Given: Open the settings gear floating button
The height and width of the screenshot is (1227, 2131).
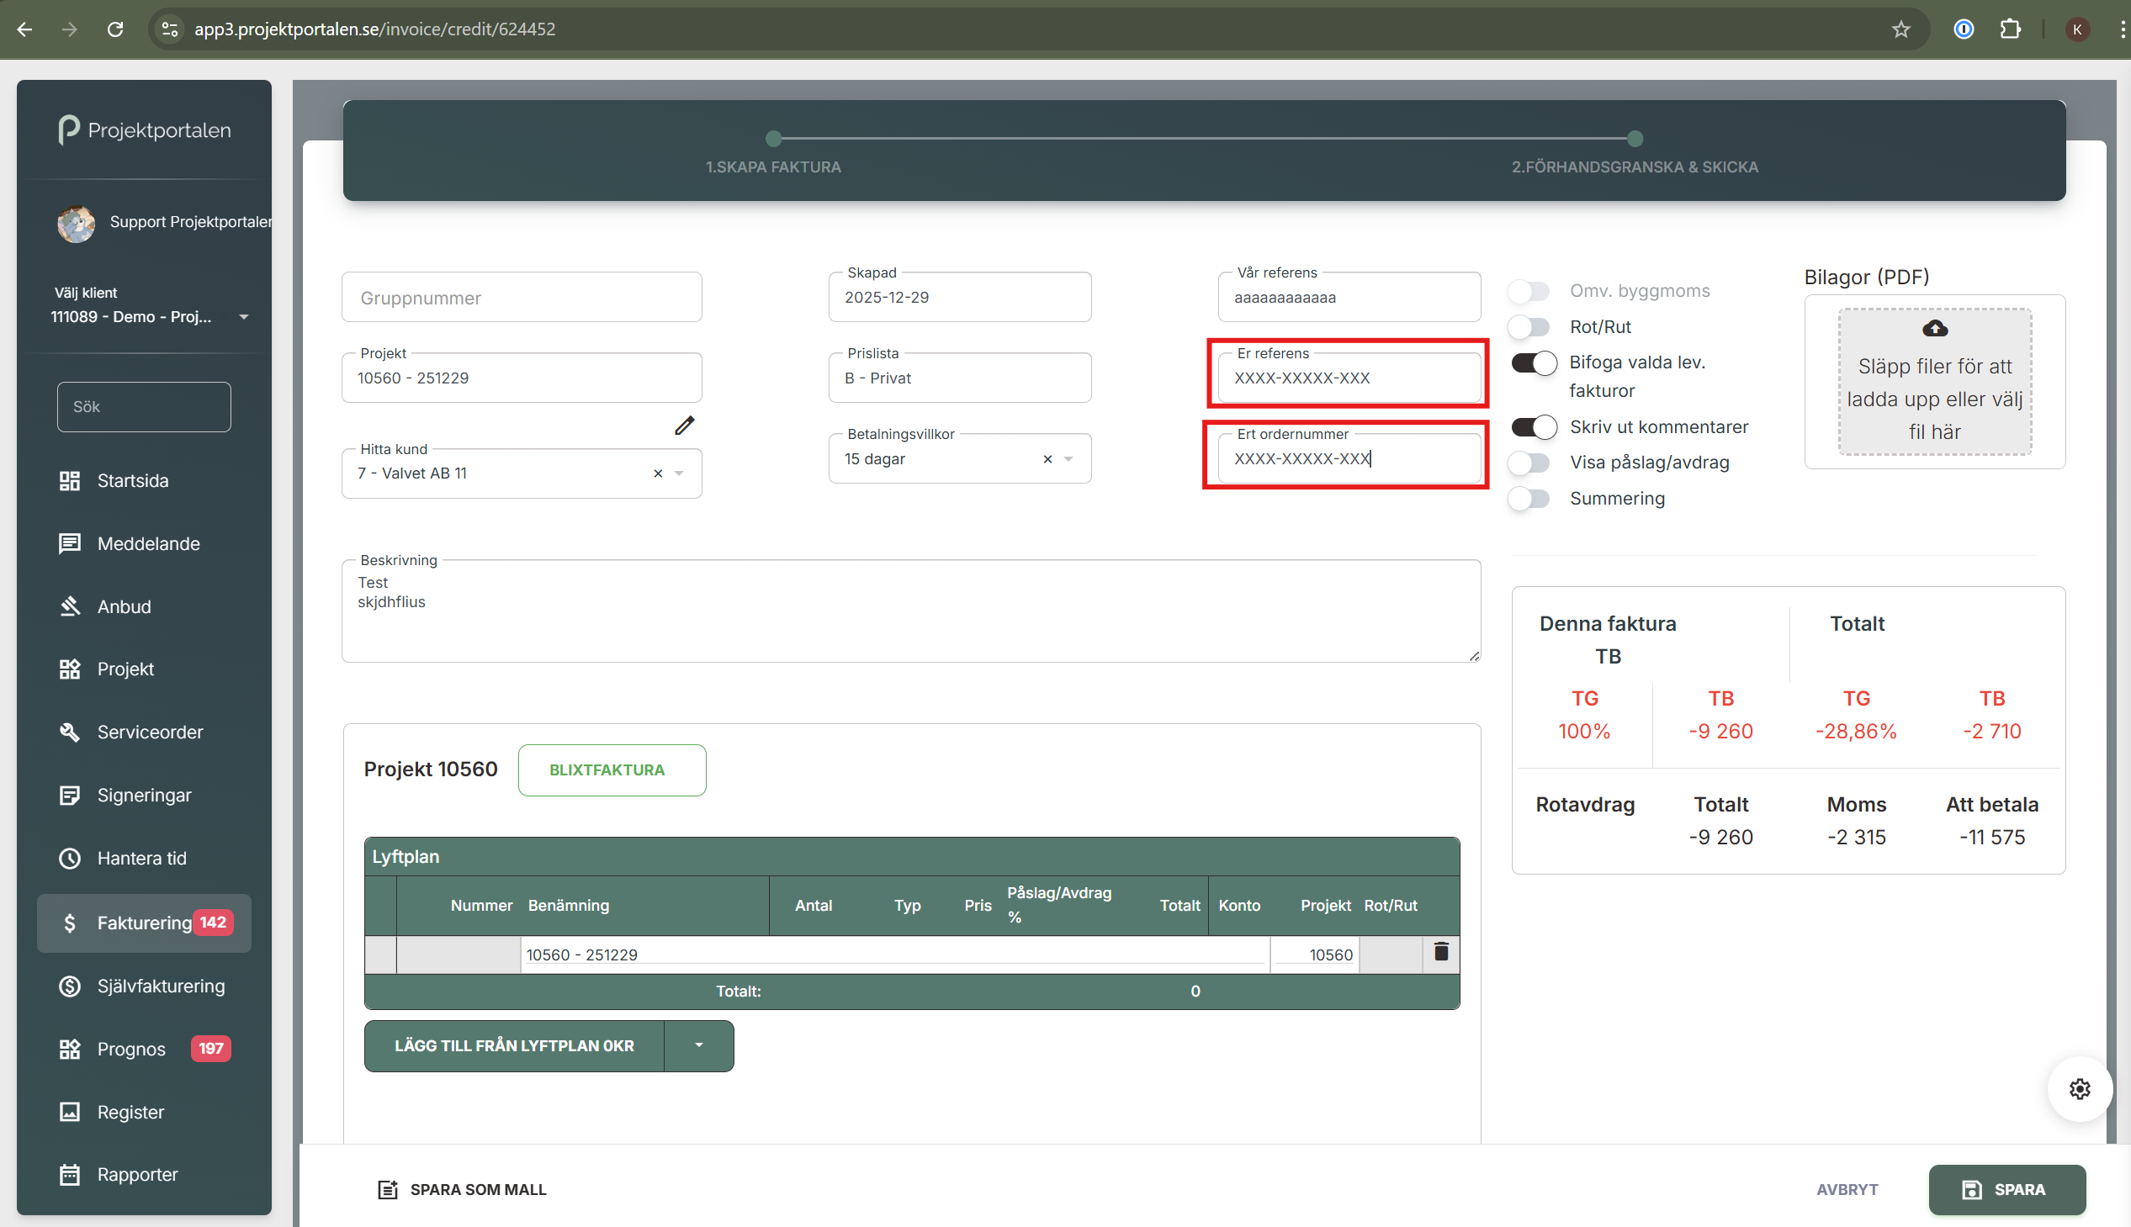Looking at the screenshot, I should coord(2079,1089).
